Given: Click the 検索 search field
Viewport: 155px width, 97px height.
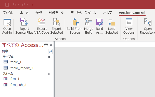Looking at the screenshot, I should pyautogui.click(x=25, y=51).
